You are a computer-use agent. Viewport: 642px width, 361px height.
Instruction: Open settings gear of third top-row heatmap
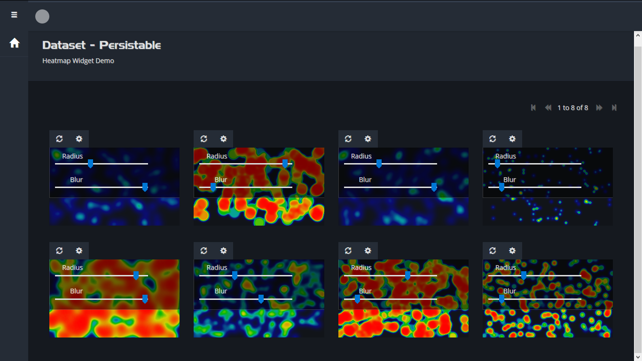pyautogui.click(x=368, y=139)
